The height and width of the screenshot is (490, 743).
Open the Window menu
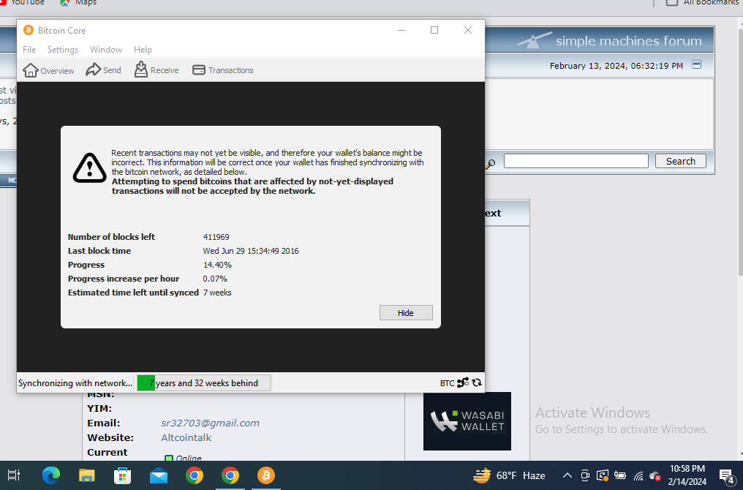tap(105, 49)
